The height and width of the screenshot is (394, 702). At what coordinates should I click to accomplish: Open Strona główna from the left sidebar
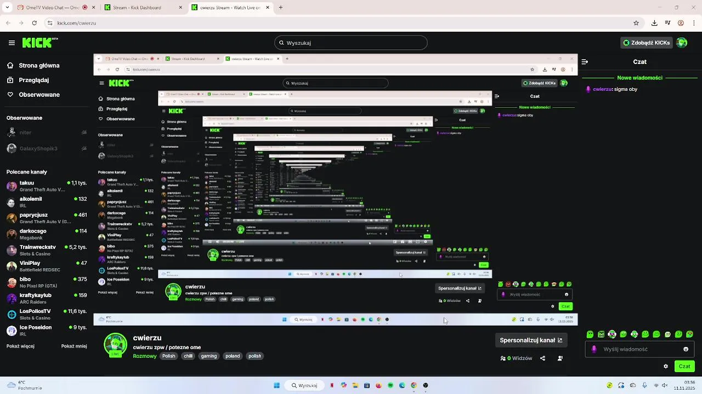(33, 66)
